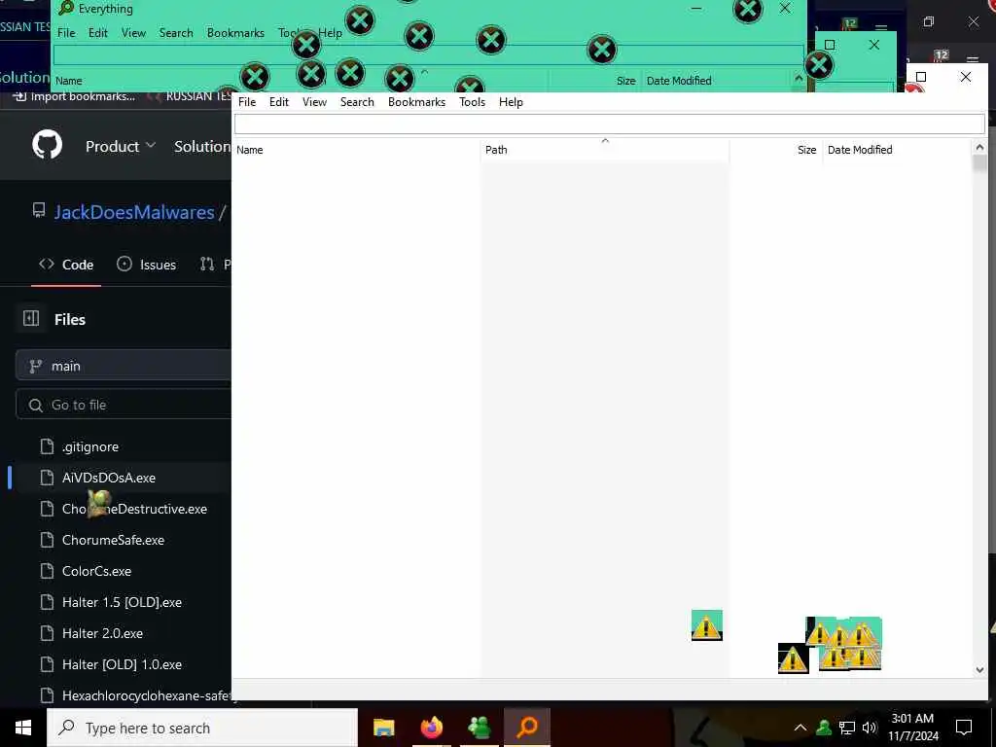Switch to the Issues tab
Viewport: 996px width, 747px height.
point(146,265)
